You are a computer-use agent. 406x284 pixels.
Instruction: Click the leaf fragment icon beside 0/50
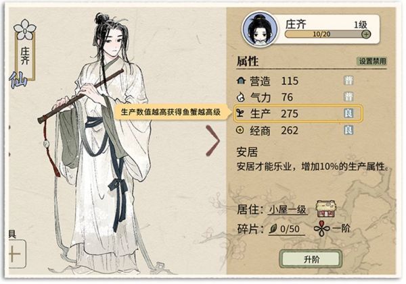tap(273, 229)
